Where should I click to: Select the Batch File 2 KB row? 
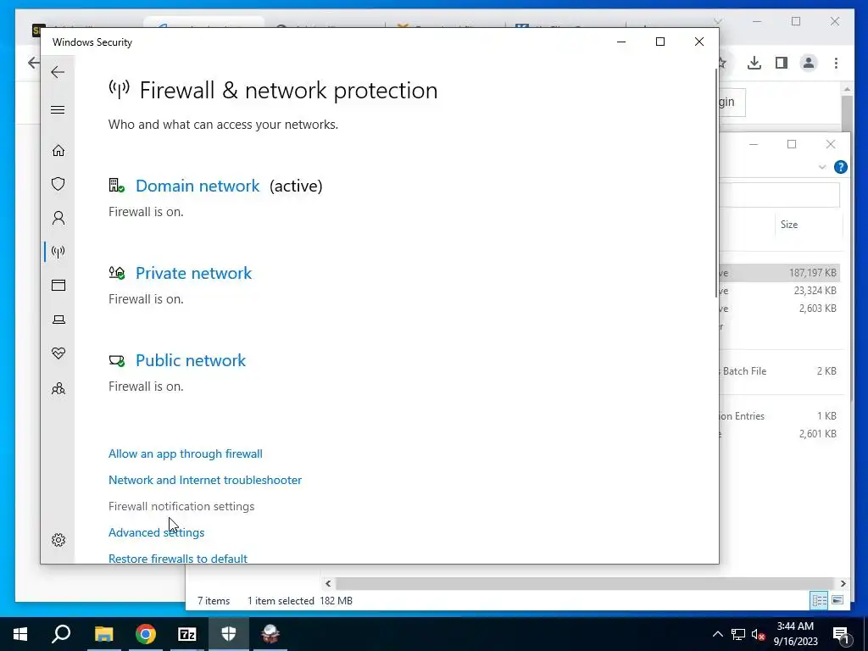[780, 371]
